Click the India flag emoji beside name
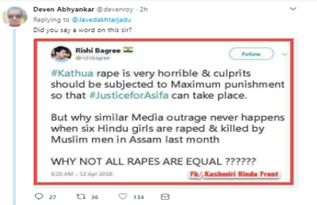Screen dimensions: 317x205 coord(128,50)
